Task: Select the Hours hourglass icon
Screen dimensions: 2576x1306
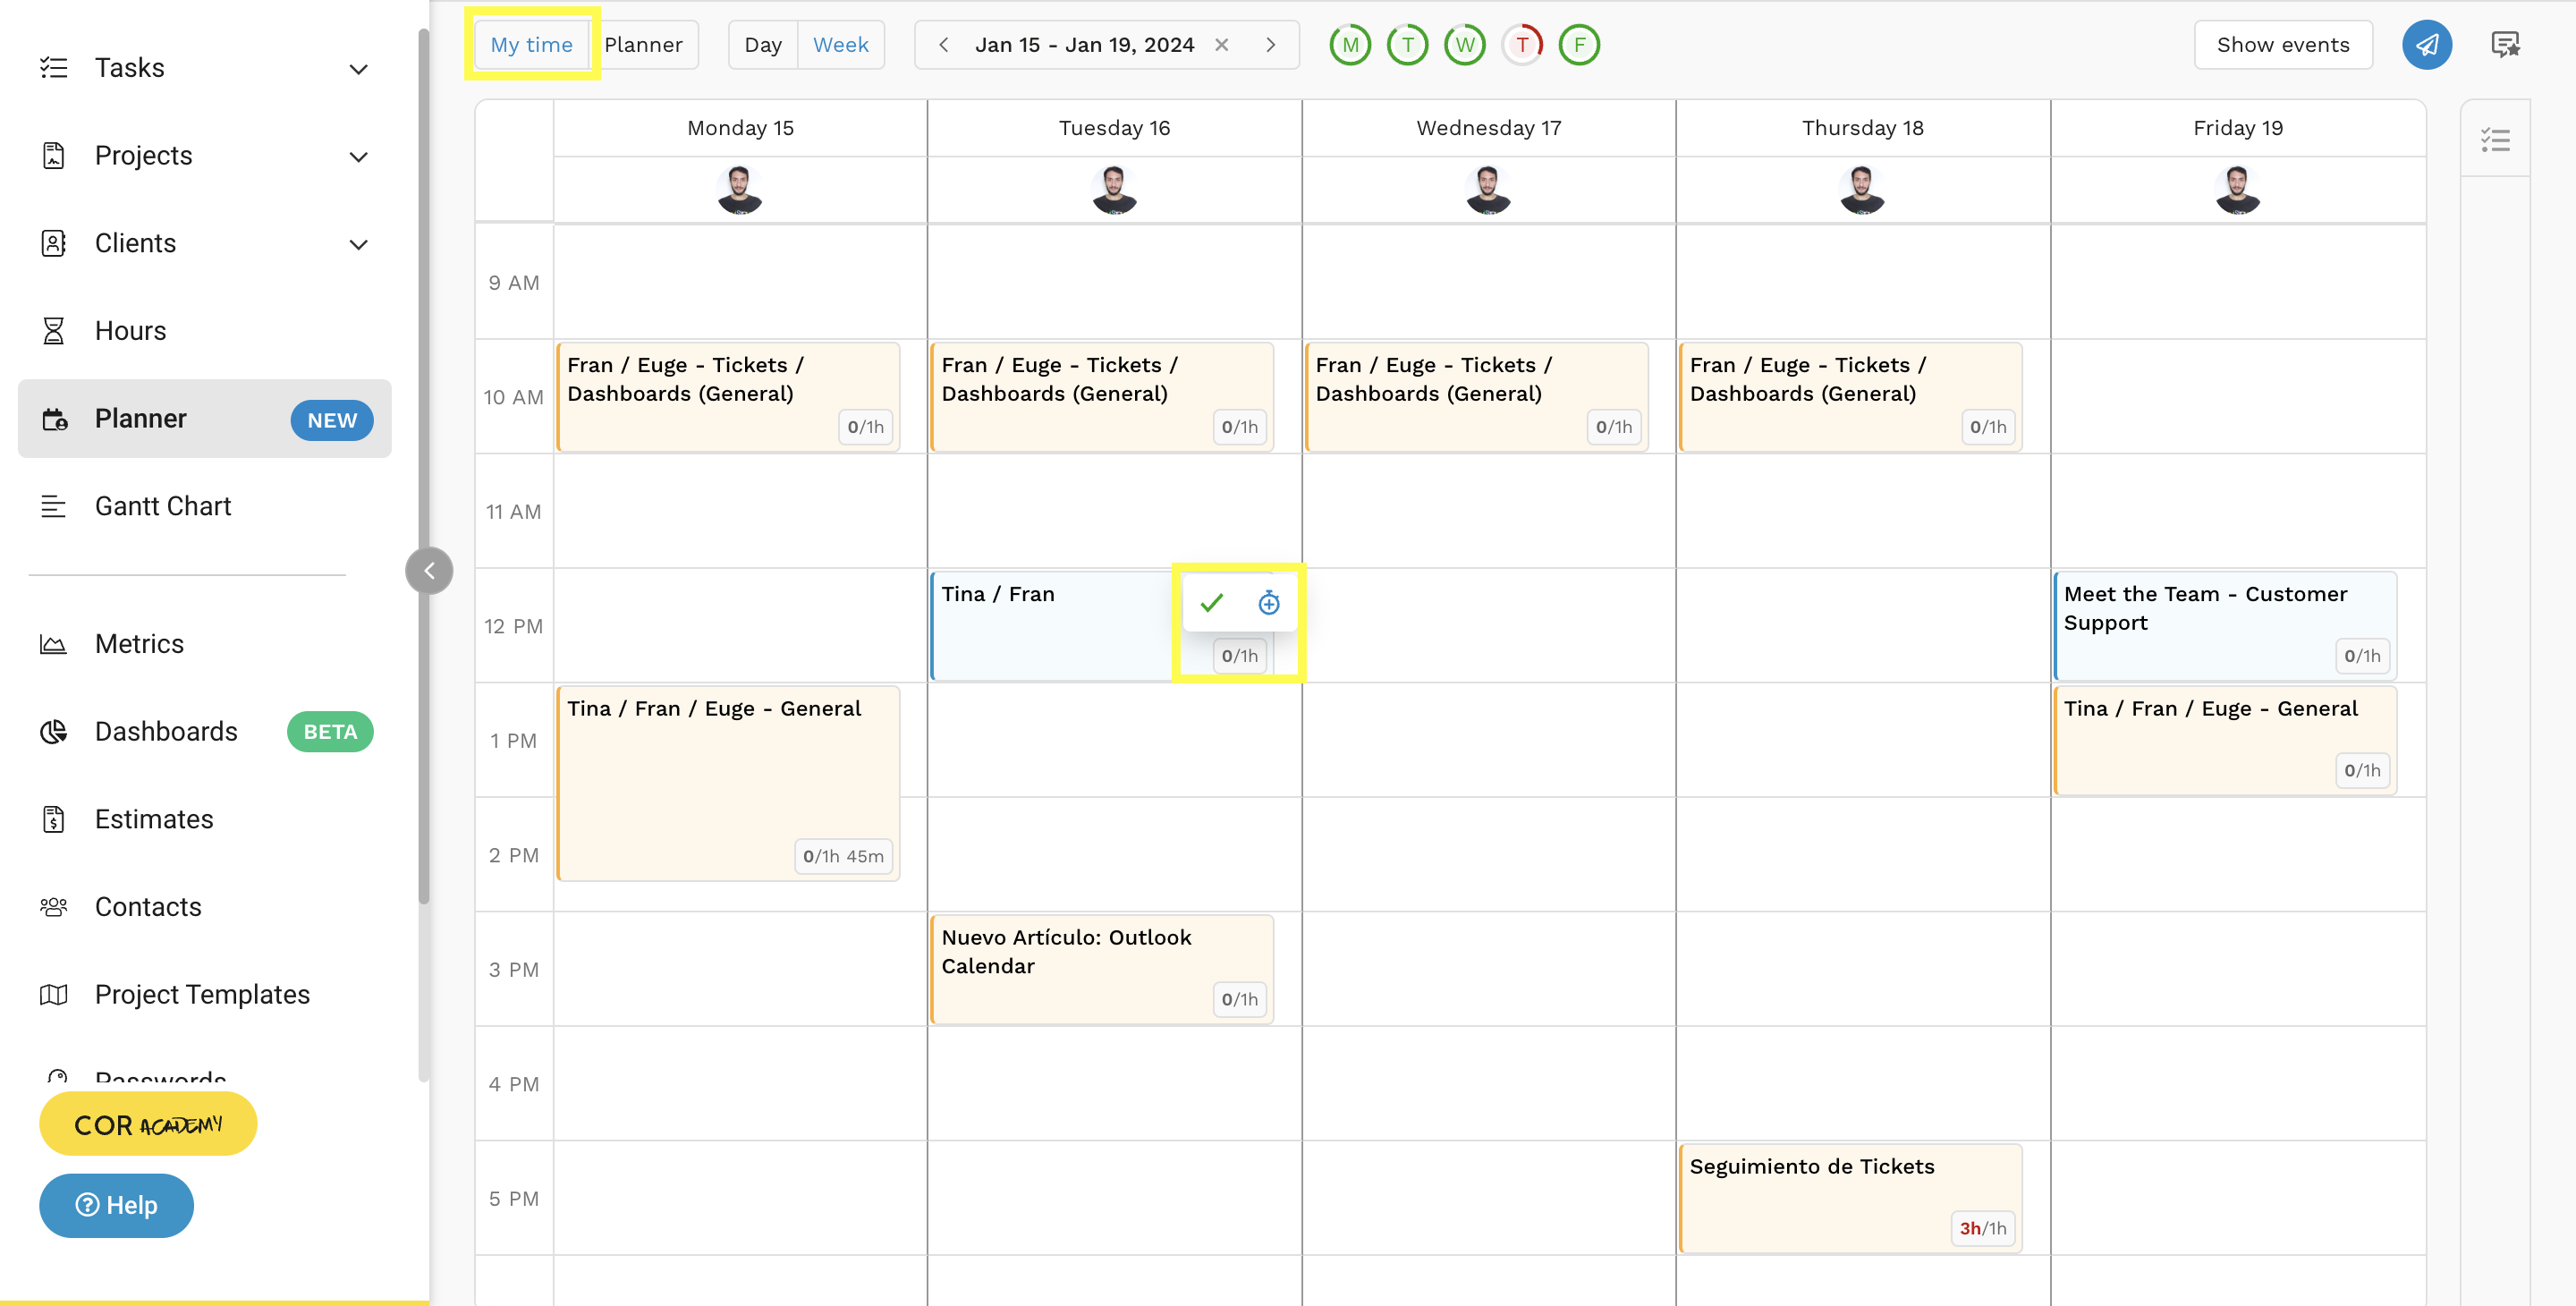Action: tap(54, 330)
